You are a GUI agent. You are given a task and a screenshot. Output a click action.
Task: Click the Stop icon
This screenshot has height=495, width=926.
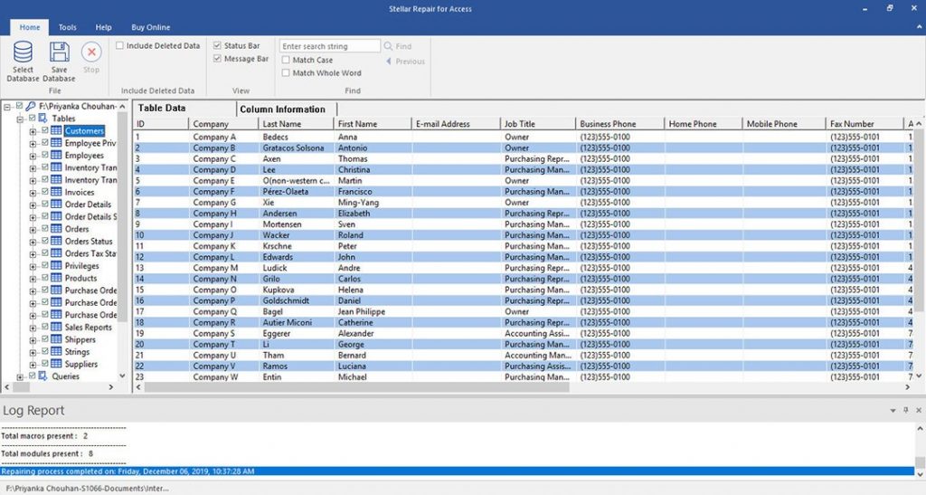point(91,52)
